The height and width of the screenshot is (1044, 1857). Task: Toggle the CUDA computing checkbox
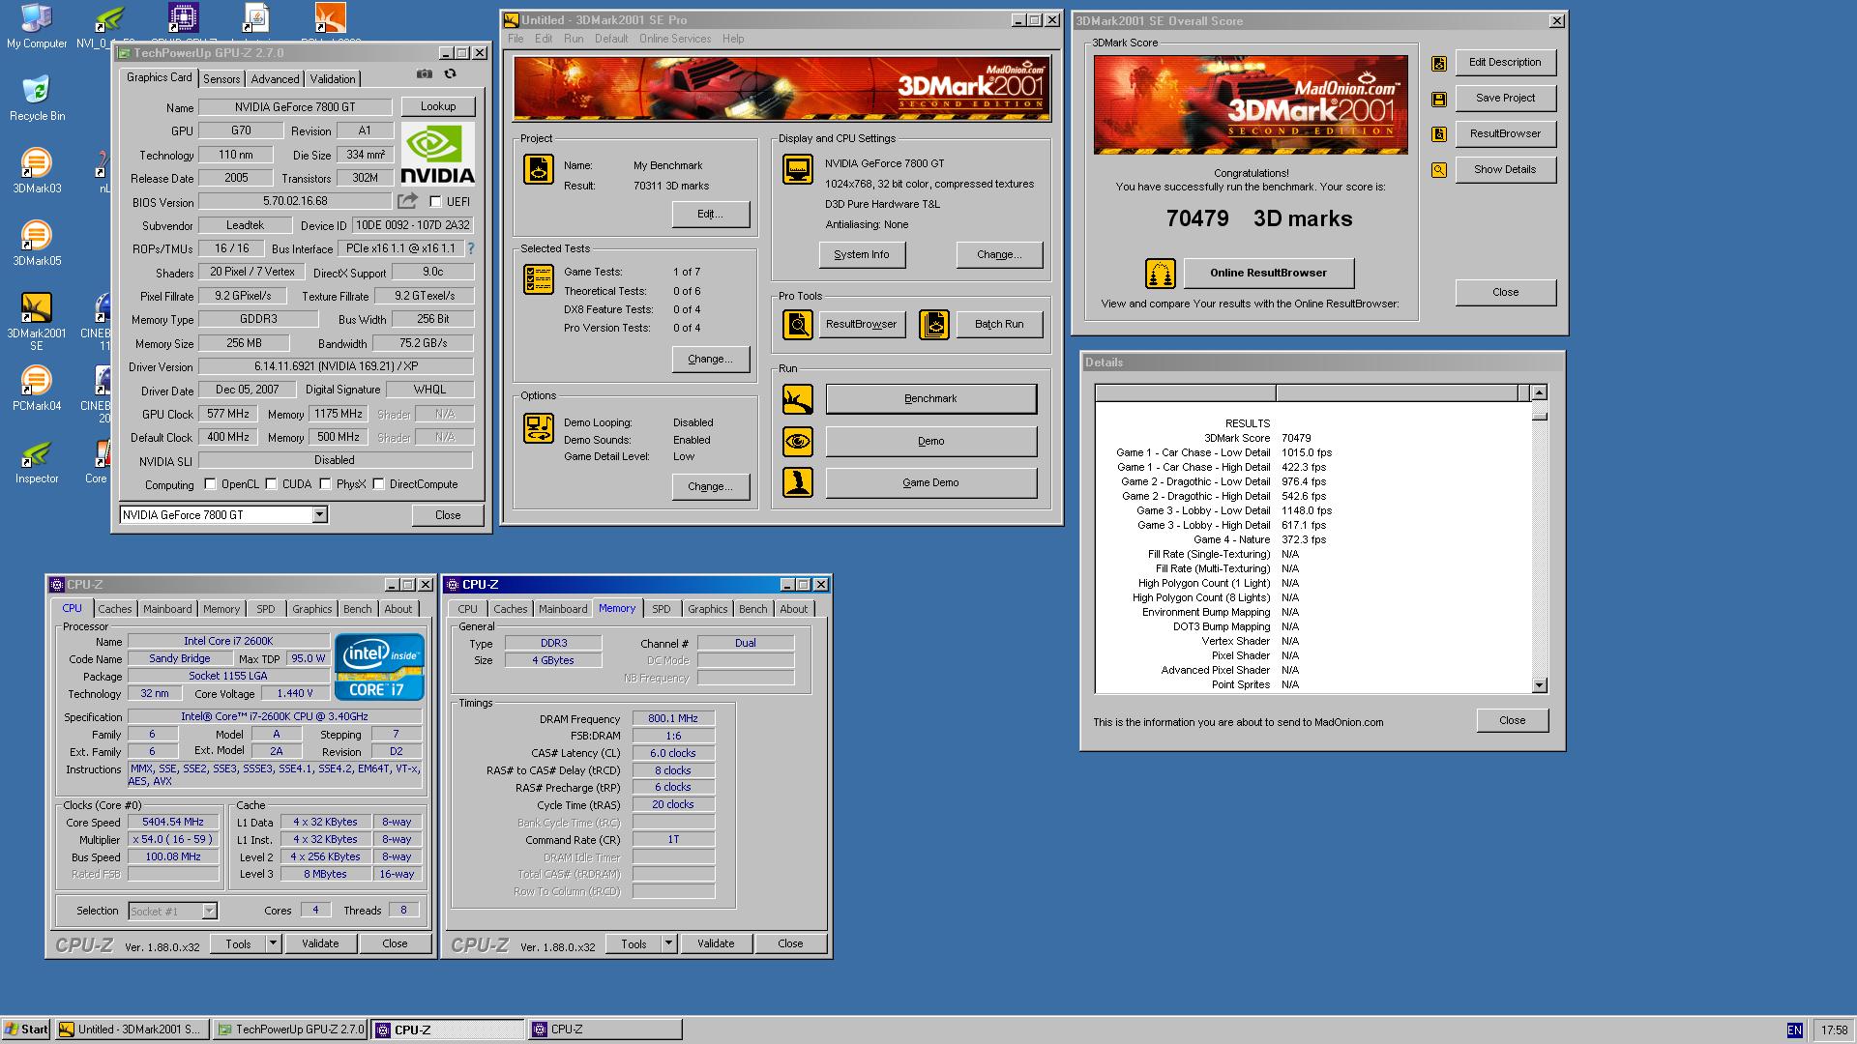(x=271, y=484)
